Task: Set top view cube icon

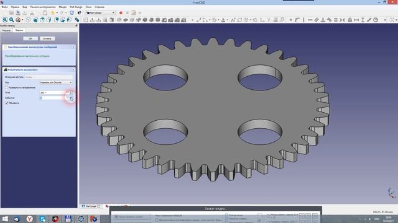Action: (42, 20)
